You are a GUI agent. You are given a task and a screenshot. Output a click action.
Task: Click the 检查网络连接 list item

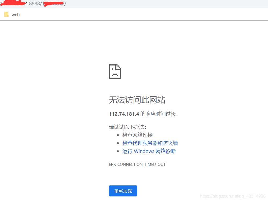[137, 135]
